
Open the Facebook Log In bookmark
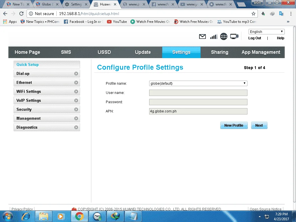coord(84,22)
